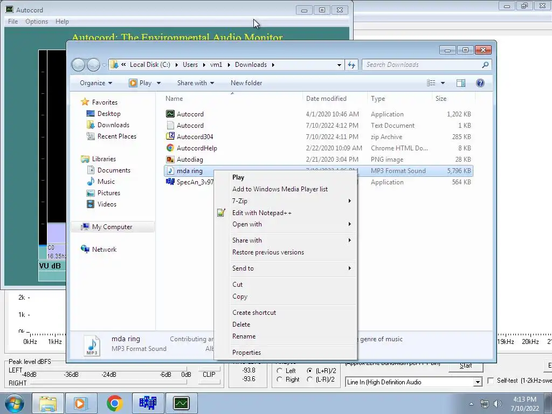Image resolution: width=552 pixels, height=414 pixels.
Task: Select the SpecAn_3v97 application icon
Action: click(x=170, y=182)
